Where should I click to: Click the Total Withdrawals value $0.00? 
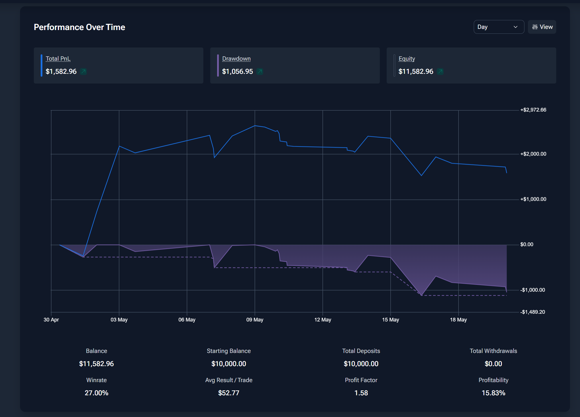[494, 364]
